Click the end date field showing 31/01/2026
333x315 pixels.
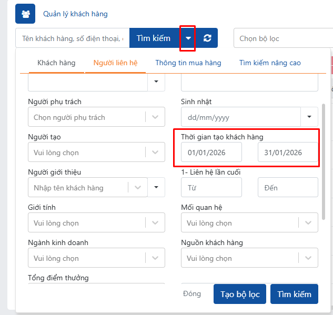[288, 153]
